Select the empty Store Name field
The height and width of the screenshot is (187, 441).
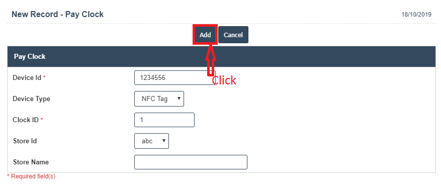coord(191,162)
